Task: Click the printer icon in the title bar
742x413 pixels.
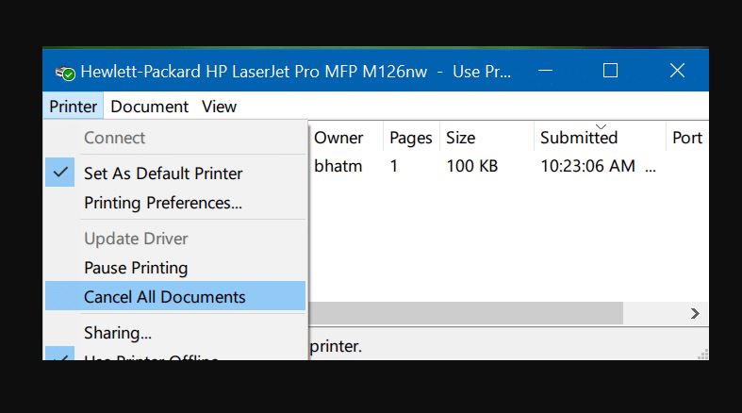Action: pos(65,73)
